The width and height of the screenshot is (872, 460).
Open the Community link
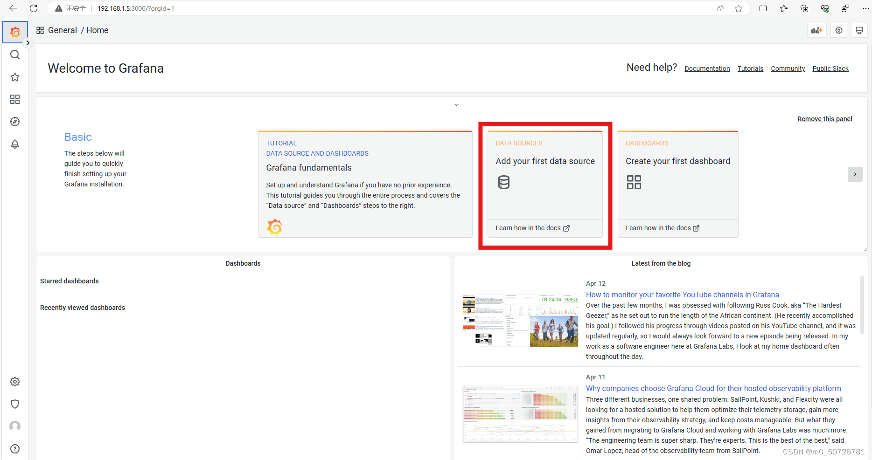[788, 69]
